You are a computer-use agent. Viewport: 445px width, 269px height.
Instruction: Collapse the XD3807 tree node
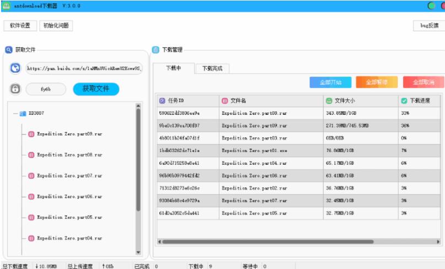point(15,114)
